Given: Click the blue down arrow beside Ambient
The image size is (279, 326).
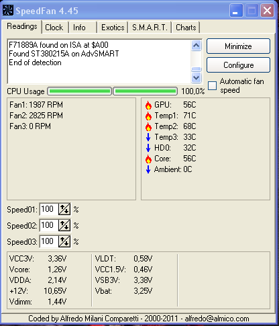Looking at the screenshot, I should (x=148, y=169).
